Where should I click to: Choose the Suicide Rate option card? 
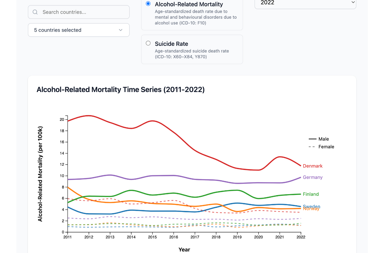coord(192,49)
